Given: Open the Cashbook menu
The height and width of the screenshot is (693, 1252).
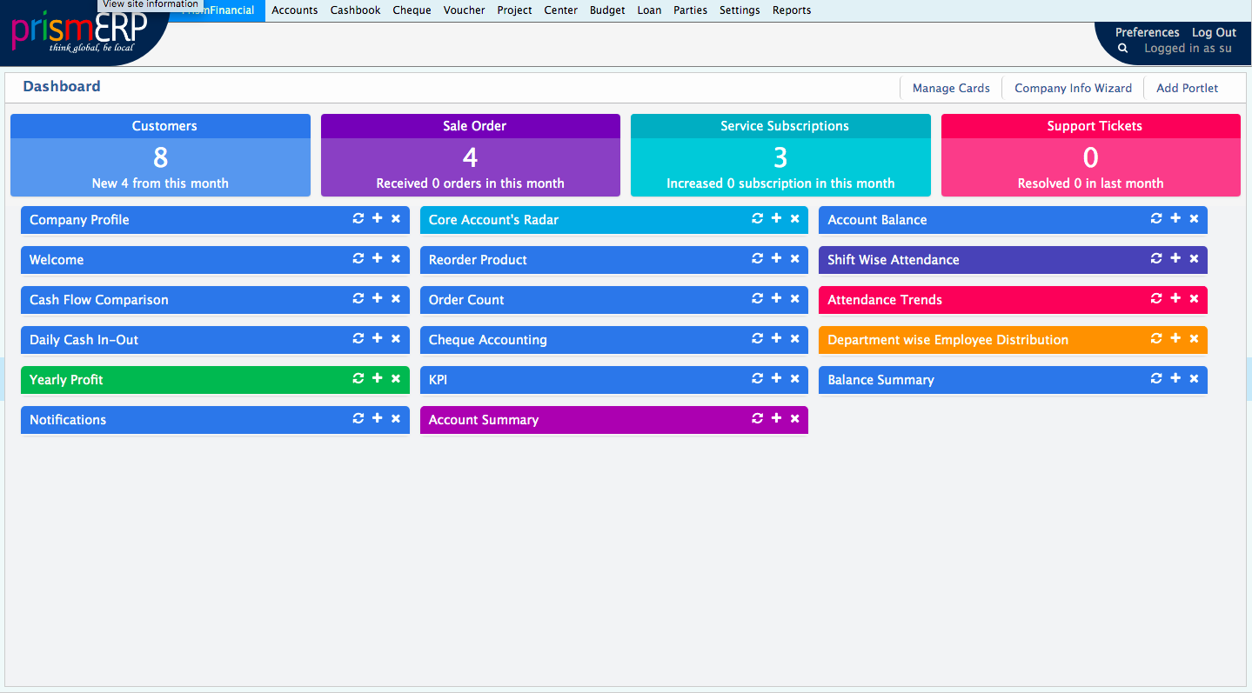Looking at the screenshot, I should (355, 10).
